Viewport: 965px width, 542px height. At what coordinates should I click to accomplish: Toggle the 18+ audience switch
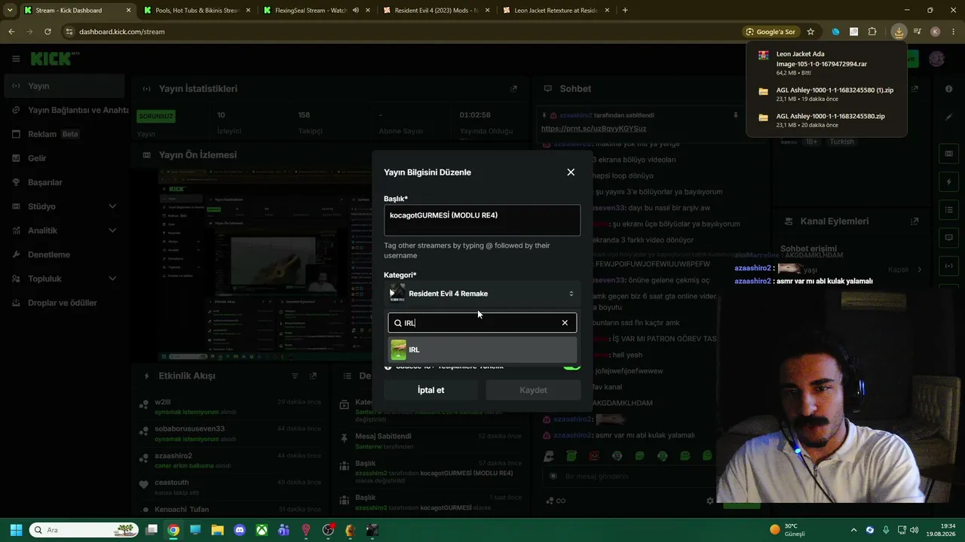(x=571, y=367)
